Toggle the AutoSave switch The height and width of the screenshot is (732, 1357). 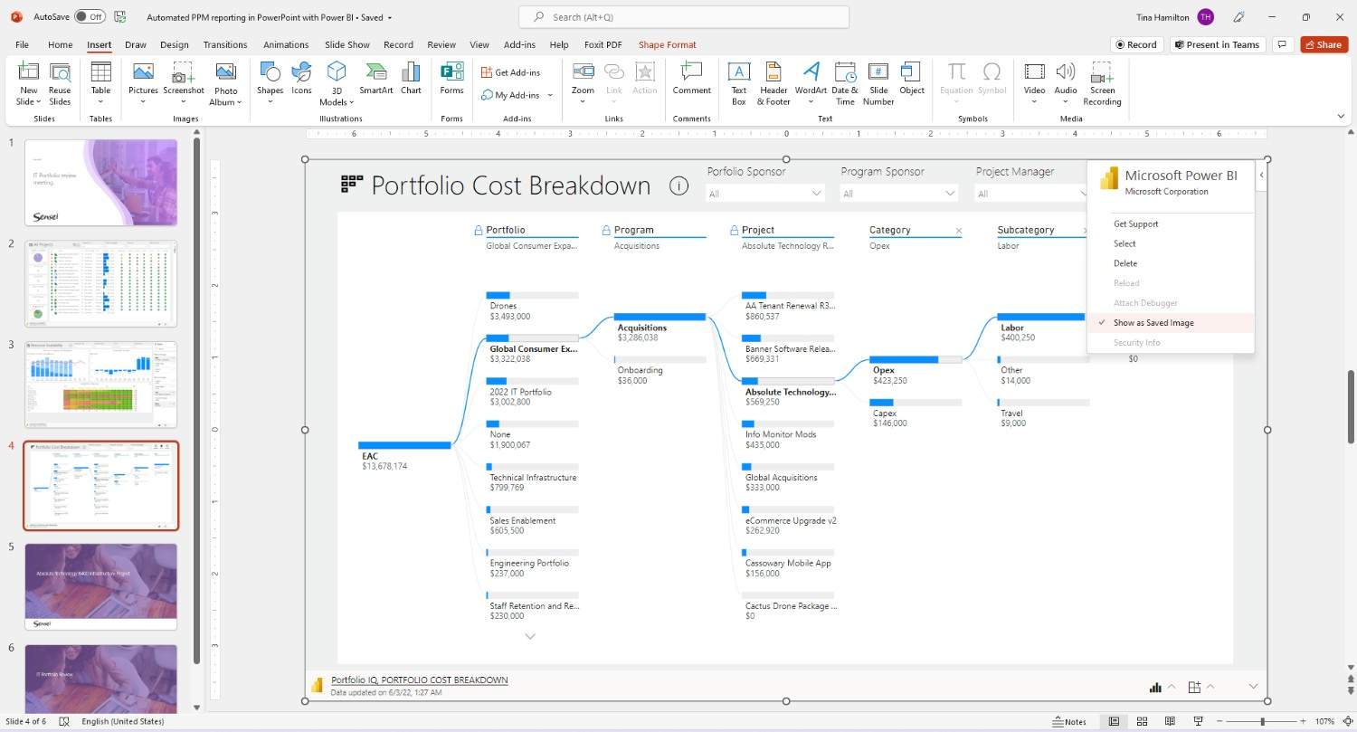89,16
